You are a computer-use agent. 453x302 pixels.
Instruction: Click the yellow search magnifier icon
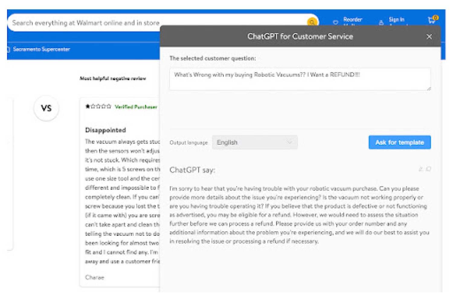312,22
